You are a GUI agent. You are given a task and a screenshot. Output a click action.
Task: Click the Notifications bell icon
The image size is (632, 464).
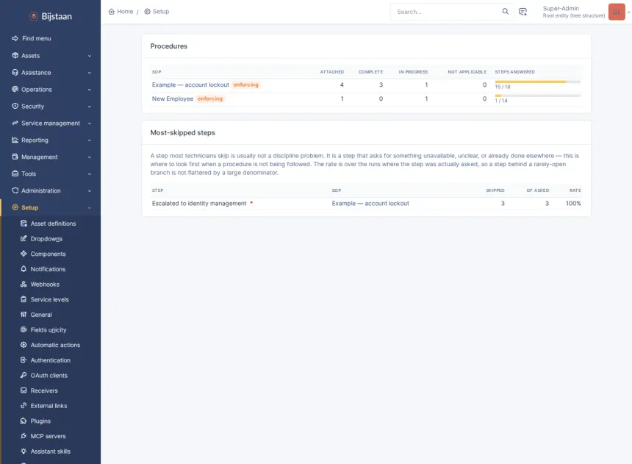[24, 268]
